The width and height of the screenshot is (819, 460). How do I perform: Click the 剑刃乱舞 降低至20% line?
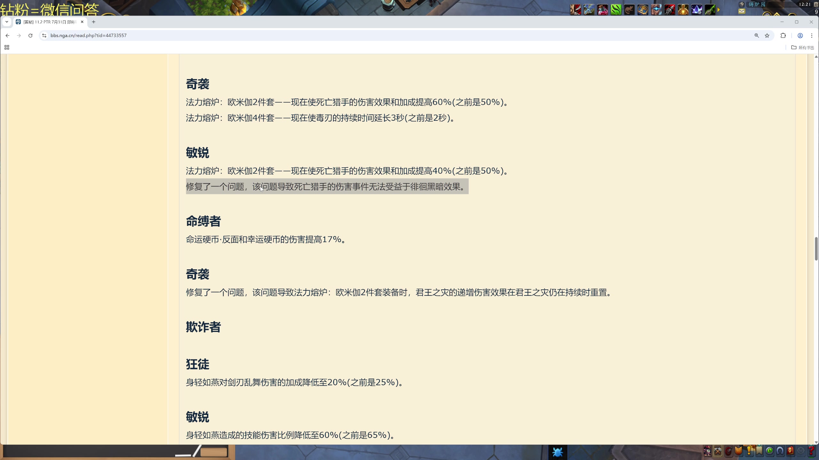tap(295, 382)
